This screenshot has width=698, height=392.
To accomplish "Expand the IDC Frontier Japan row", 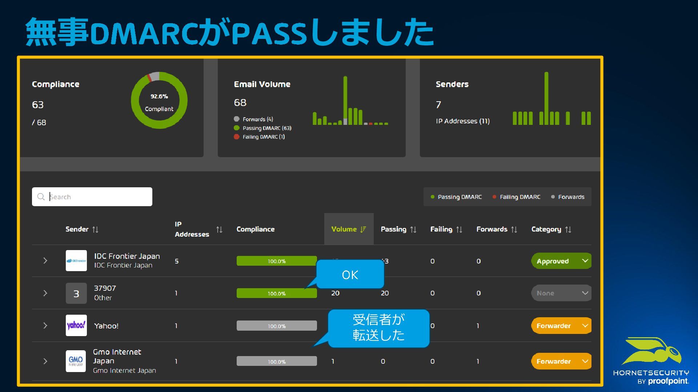I will tap(45, 261).
